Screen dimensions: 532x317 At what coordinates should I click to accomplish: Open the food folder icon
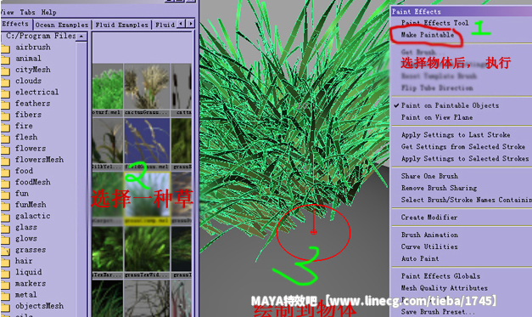(5, 172)
